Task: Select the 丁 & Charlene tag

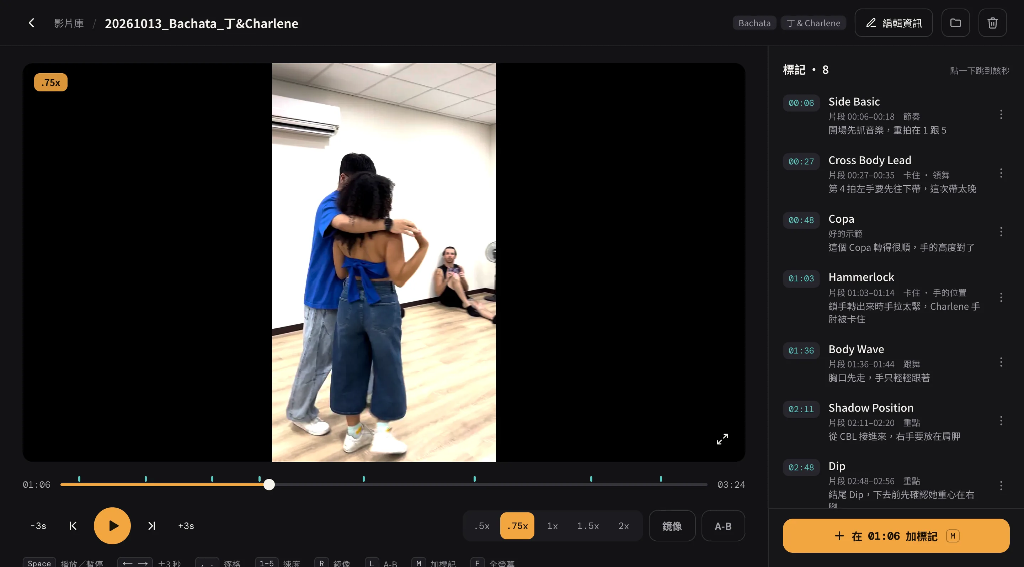Action: coord(813,23)
